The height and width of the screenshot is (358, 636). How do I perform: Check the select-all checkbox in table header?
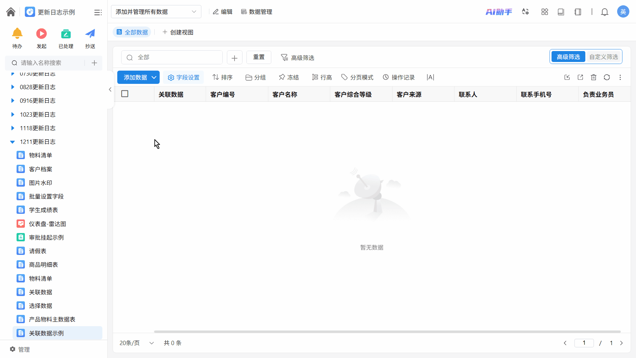(125, 94)
